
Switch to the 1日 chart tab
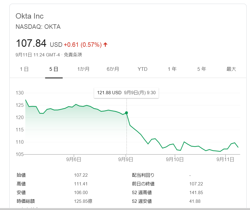click(x=24, y=69)
